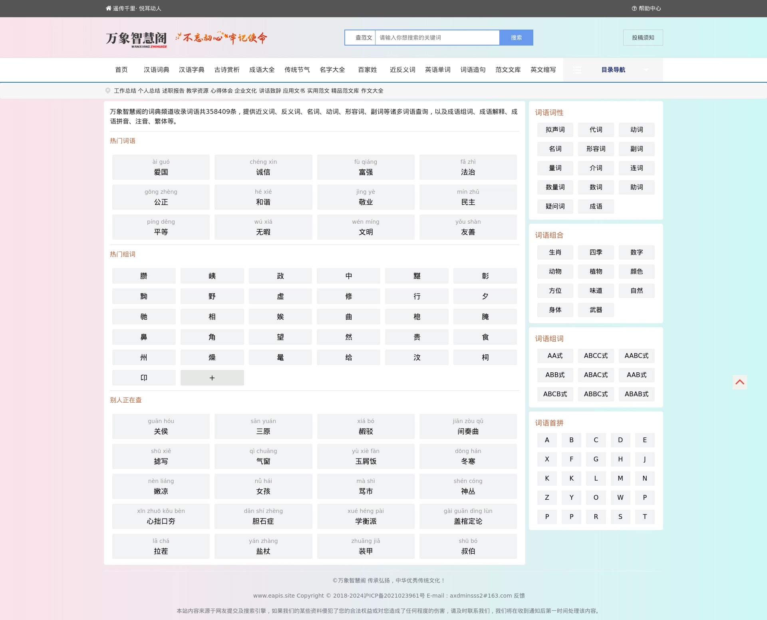Open the hot word 法治
The height and width of the screenshot is (620, 767).
468,167
